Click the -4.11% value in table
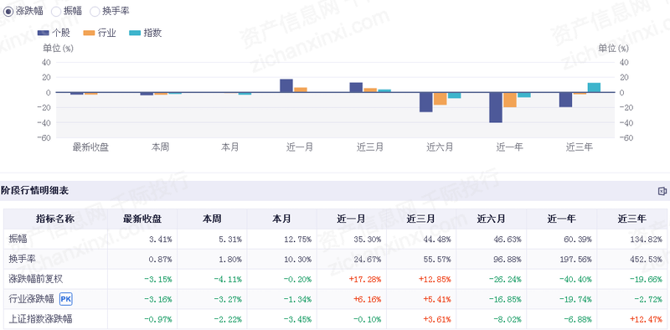The image size is (670, 330). [x=227, y=279]
